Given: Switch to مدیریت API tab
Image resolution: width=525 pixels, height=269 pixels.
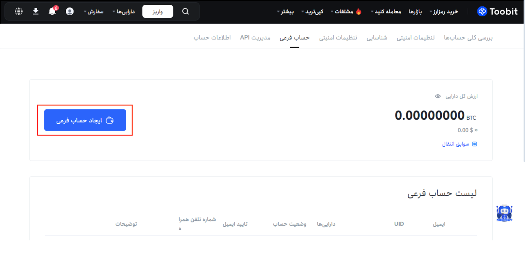Looking at the screenshot, I should pyautogui.click(x=255, y=38).
